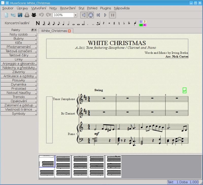This screenshot has width=203, height=185.
Task: Open Artikulace a ozdoby palette
Action: pos(19,76)
